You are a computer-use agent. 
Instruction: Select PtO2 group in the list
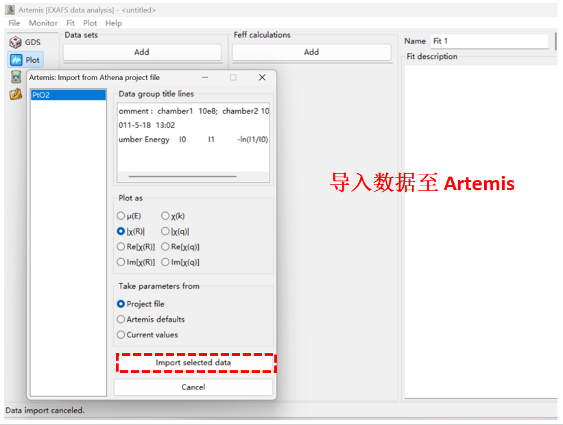coord(68,95)
